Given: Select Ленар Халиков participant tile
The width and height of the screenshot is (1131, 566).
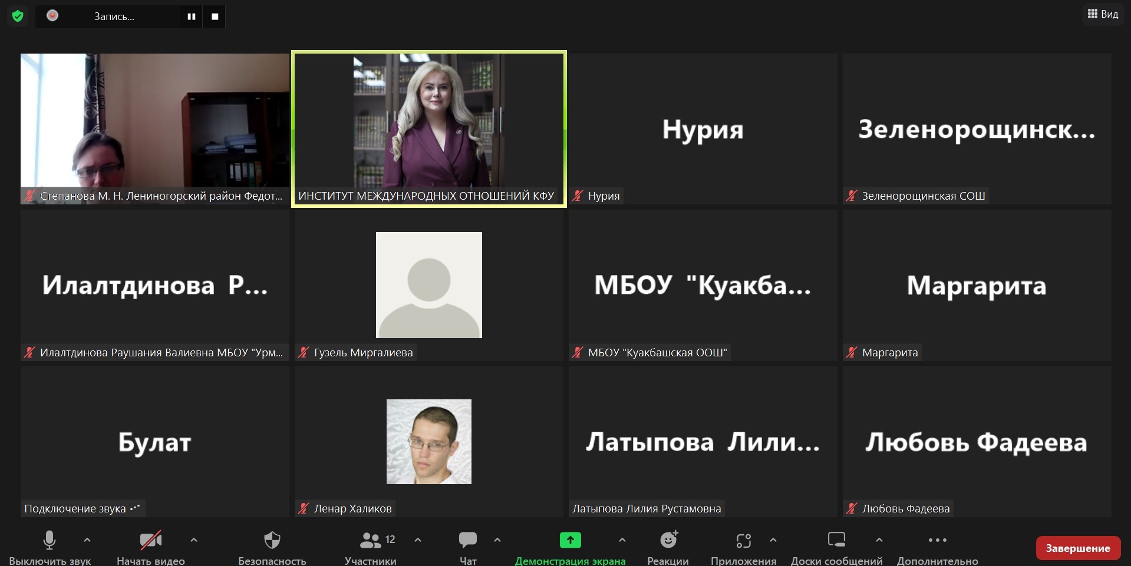Looking at the screenshot, I should [428, 442].
